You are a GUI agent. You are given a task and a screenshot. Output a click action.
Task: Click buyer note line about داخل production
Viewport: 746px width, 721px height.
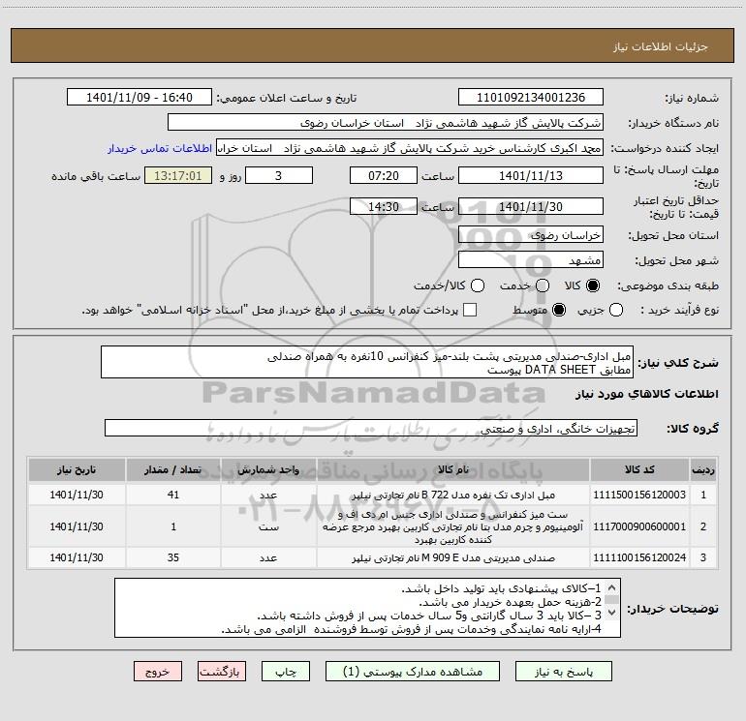pos(502,588)
